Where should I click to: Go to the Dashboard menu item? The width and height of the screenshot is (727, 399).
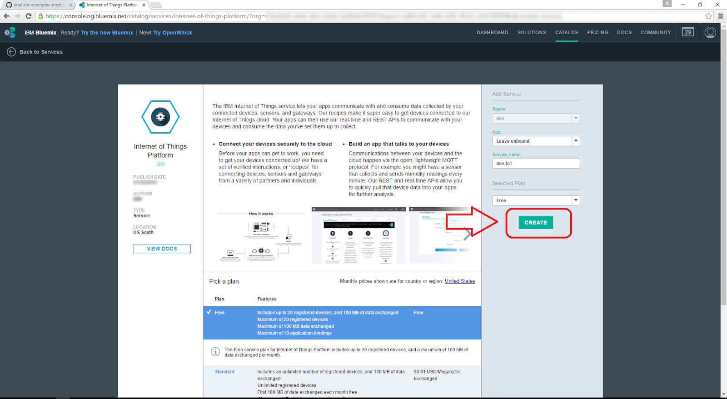tap(492, 33)
